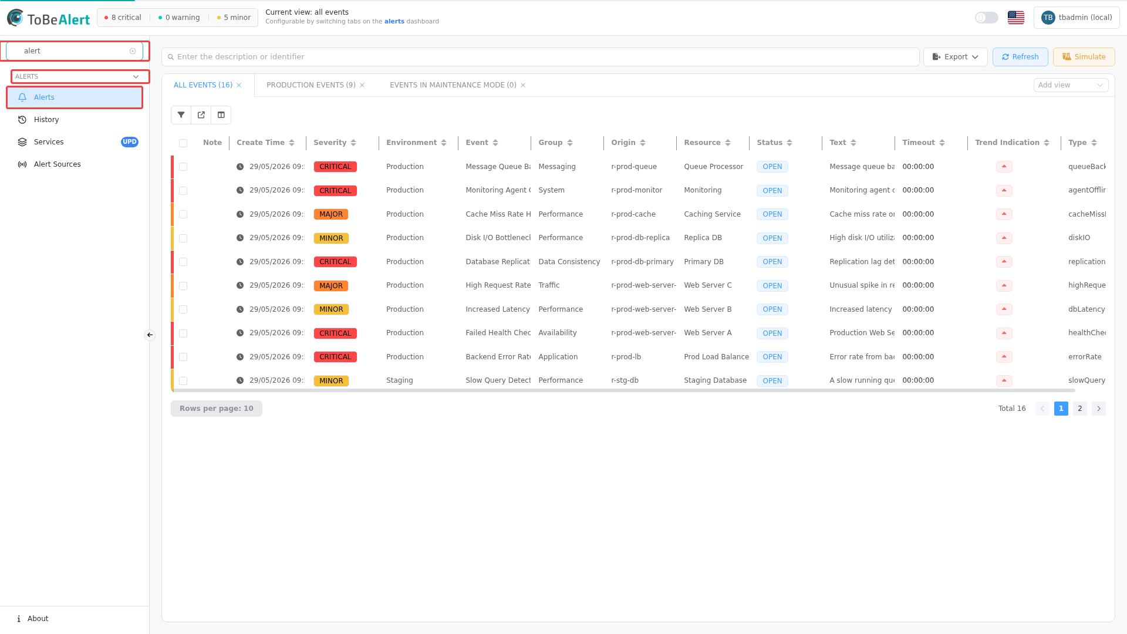The height and width of the screenshot is (634, 1127).
Task: Go to the next page with the arrow
Action: point(1099,409)
